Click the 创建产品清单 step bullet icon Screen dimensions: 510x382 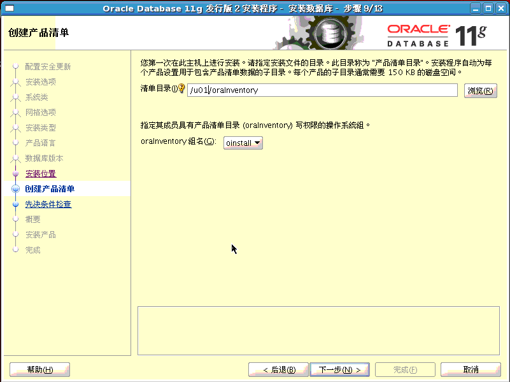(x=15, y=189)
